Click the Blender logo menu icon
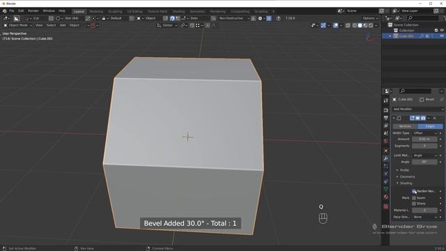 pyautogui.click(x=5, y=11)
